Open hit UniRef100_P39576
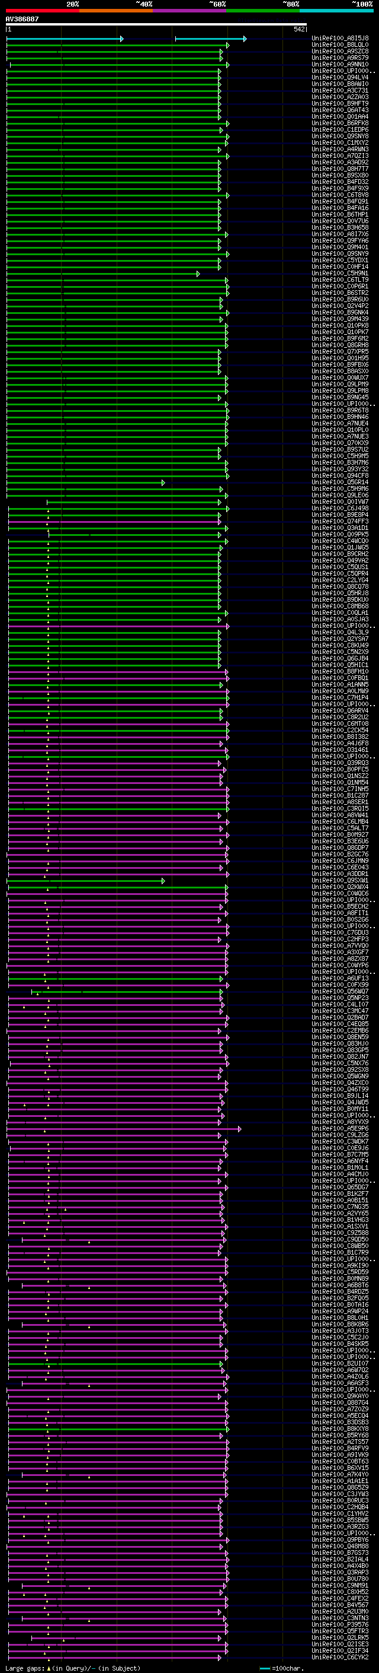This screenshot has height=1673, width=379. pos(340,1624)
